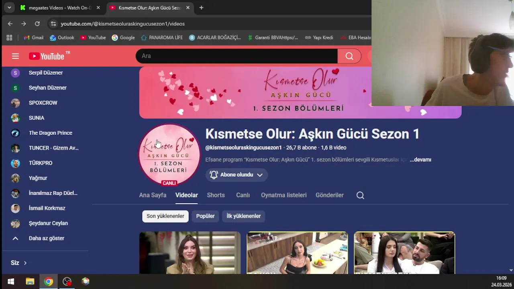The image size is (514, 289).
Task: Open Oynatma listeleri tab
Action: pyautogui.click(x=284, y=195)
